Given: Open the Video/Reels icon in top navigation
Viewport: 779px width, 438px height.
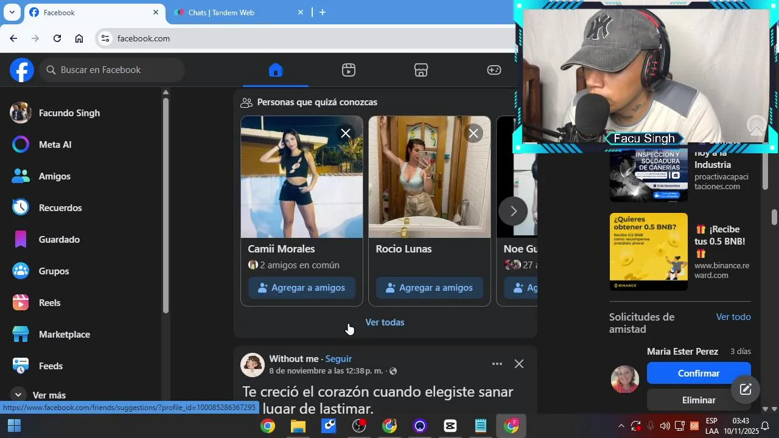Looking at the screenshot, I should click(x=348, y=70).
